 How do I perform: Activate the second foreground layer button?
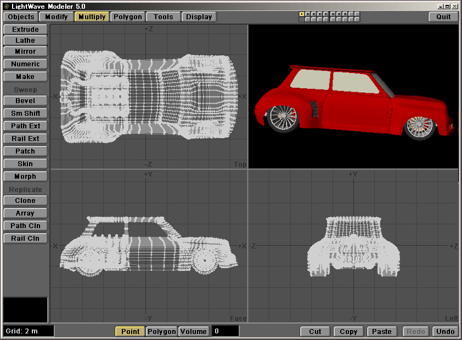[x=308, y=14]
